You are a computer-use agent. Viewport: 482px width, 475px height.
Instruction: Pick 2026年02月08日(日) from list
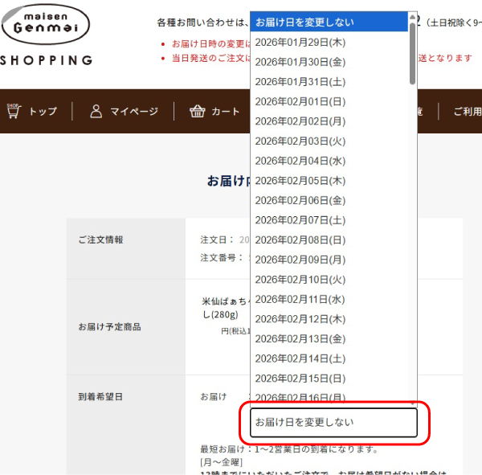329,240
